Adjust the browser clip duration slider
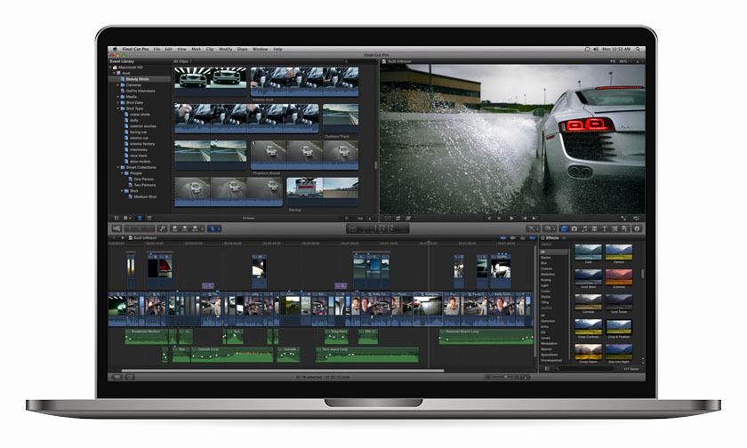Viewport: 747px width, 448px height. [347, 218]
